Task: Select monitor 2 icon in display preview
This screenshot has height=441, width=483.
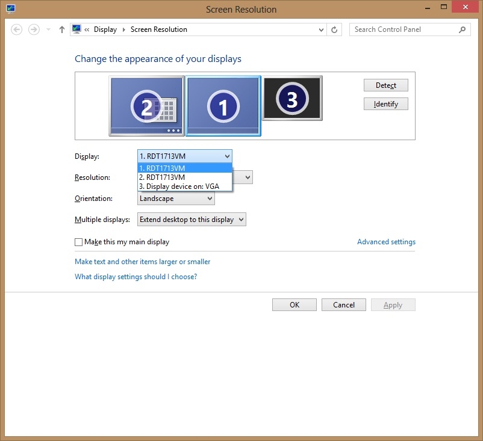Action: tap(146, 106)
